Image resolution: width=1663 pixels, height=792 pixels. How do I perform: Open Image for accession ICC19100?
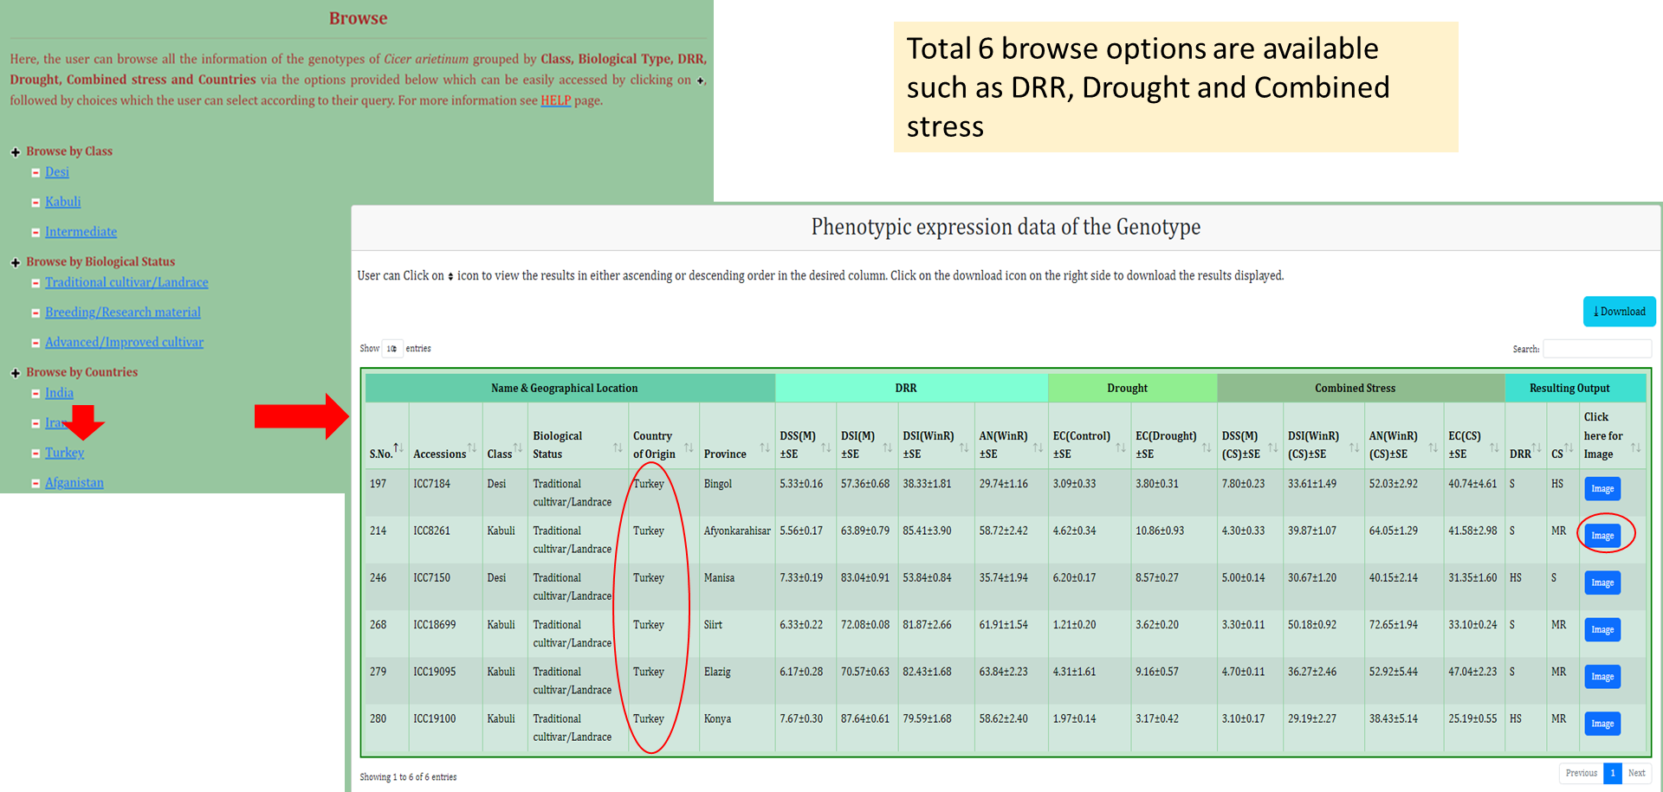[x=1602, y=724]
